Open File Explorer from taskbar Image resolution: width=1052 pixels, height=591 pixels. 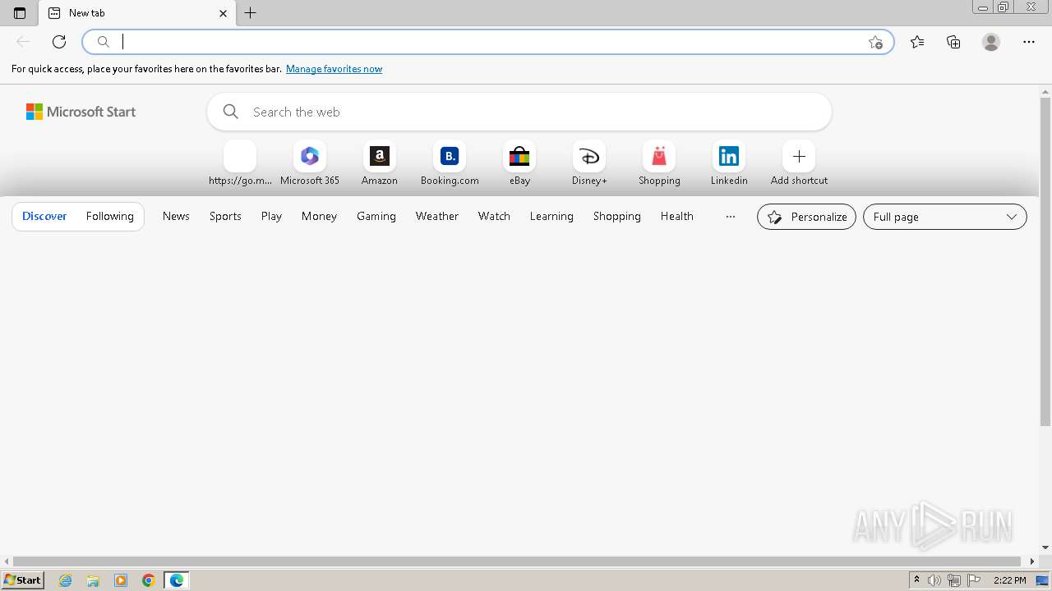[x=93, y=580]
